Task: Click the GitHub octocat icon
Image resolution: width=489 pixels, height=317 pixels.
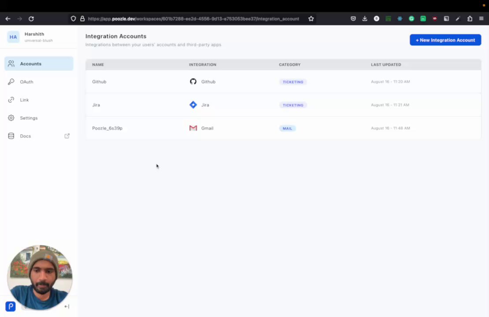Action: (193, 81)
